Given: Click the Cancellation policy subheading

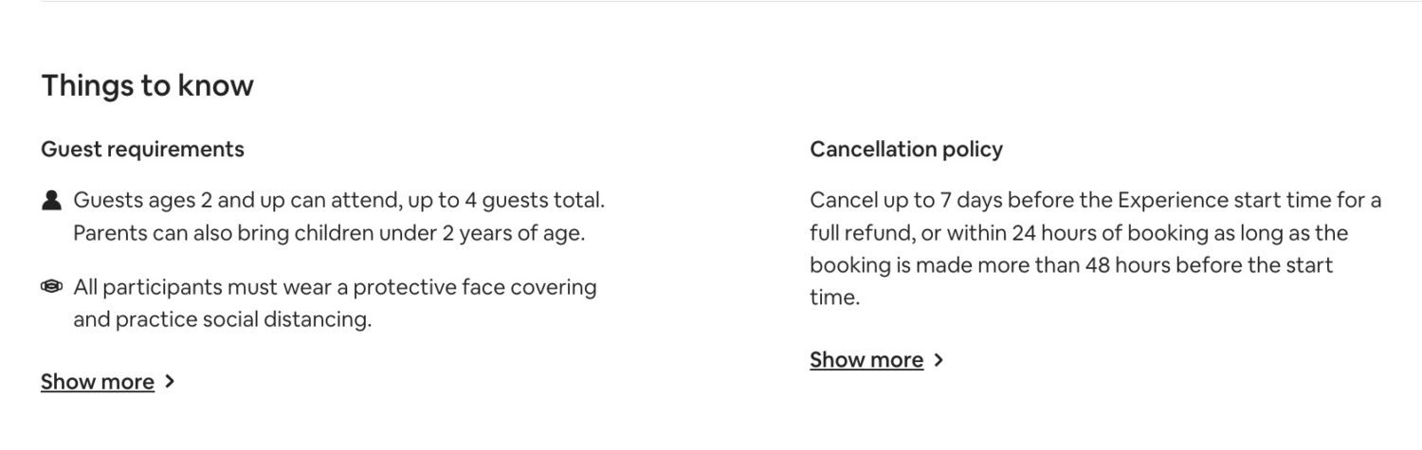Looking at the screenshot, I should [x=906, y=149].
